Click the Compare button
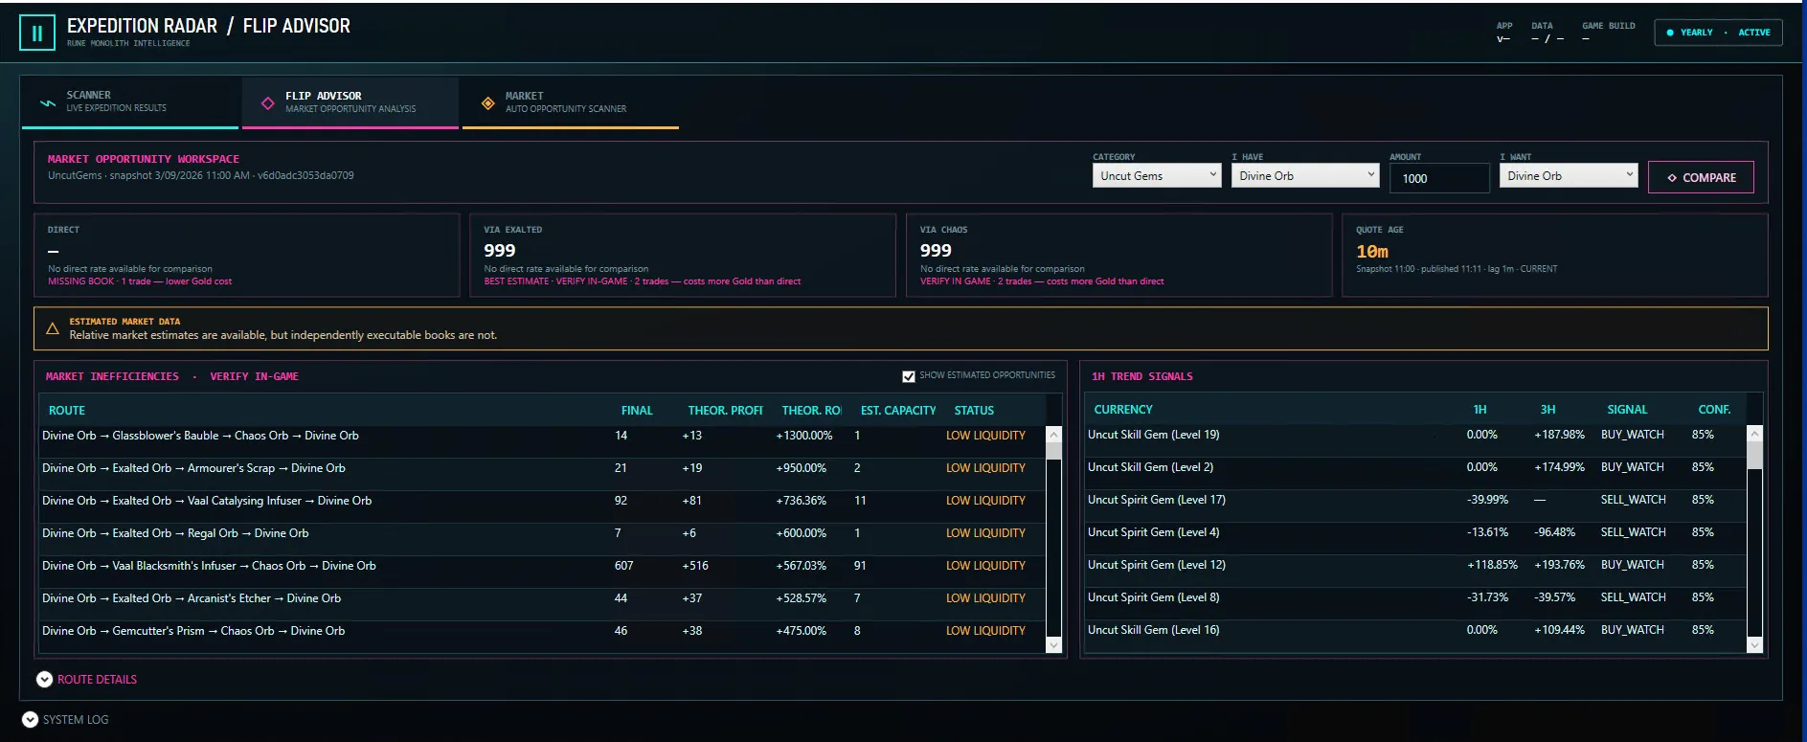 [x=1701, y=177]
